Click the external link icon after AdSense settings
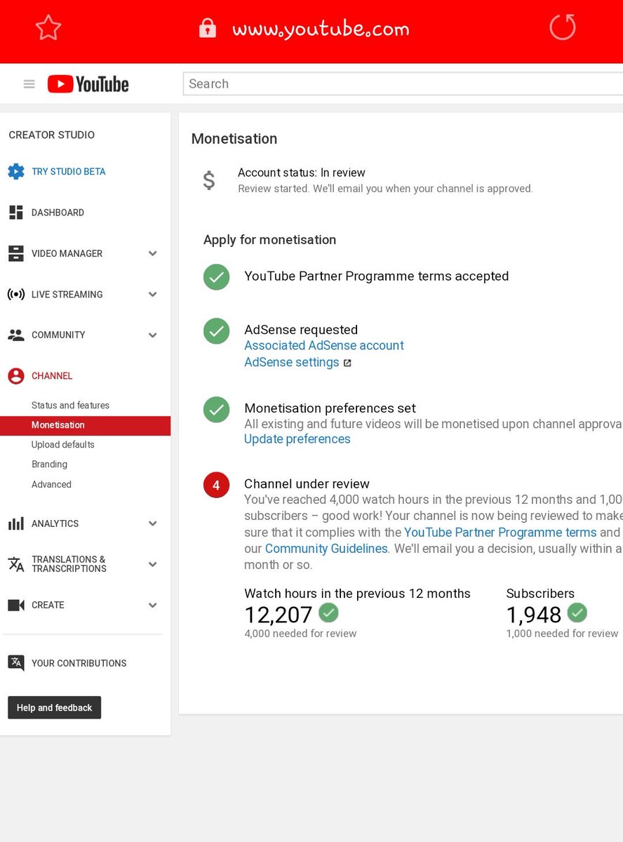Screen dimensions: 623x842 347,363
